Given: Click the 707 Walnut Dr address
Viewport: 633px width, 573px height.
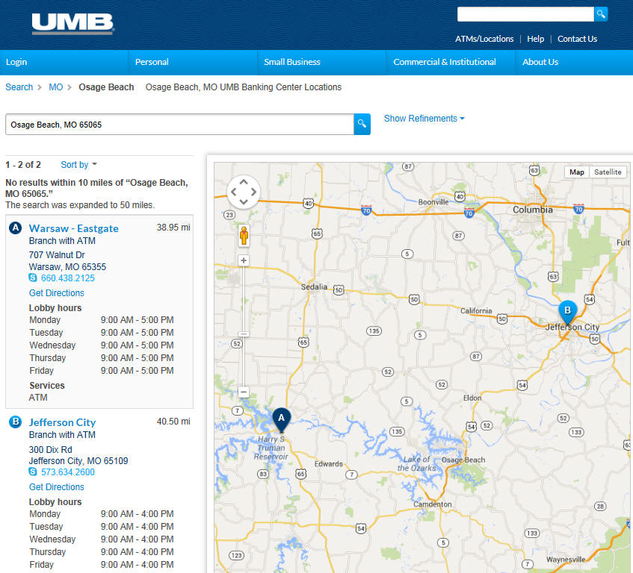Looking at the screenshot, I should click(x=57, y=254).
